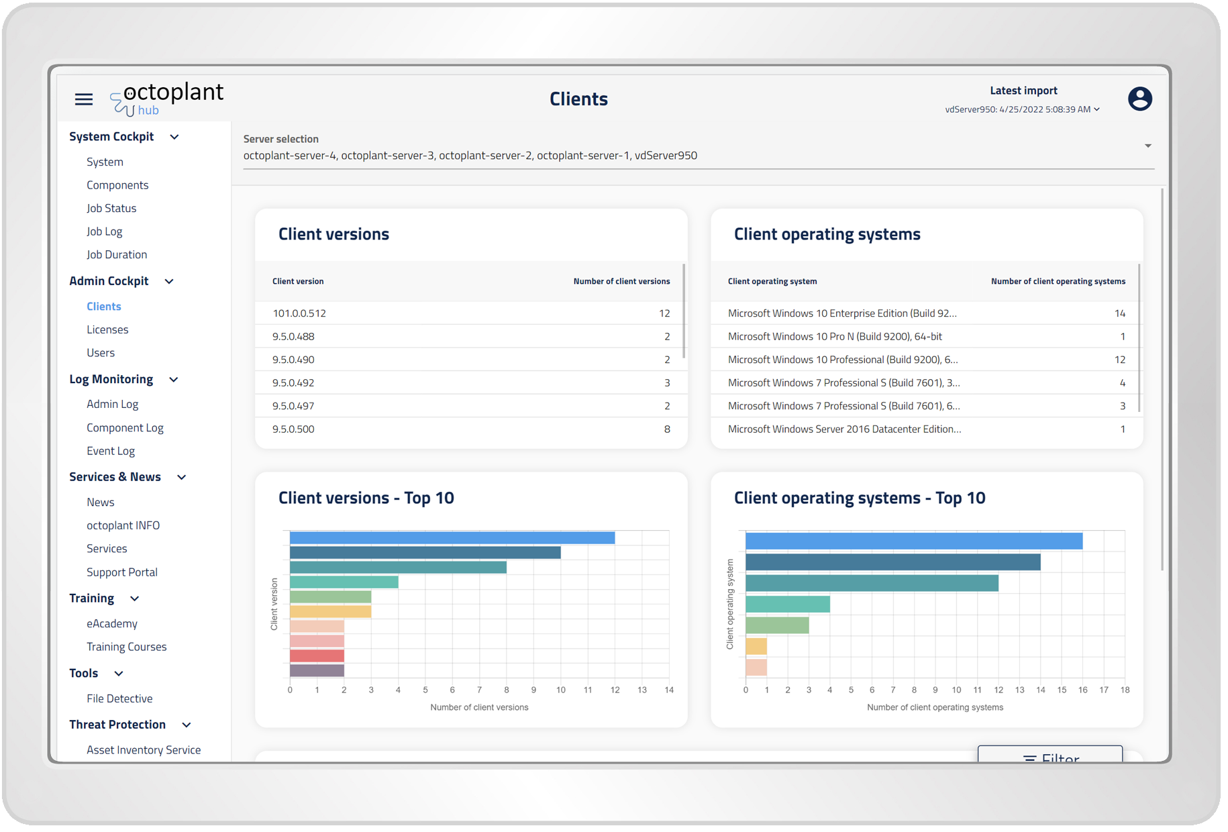
Task: Open the user account profile icon
Action: point(1139,99)
